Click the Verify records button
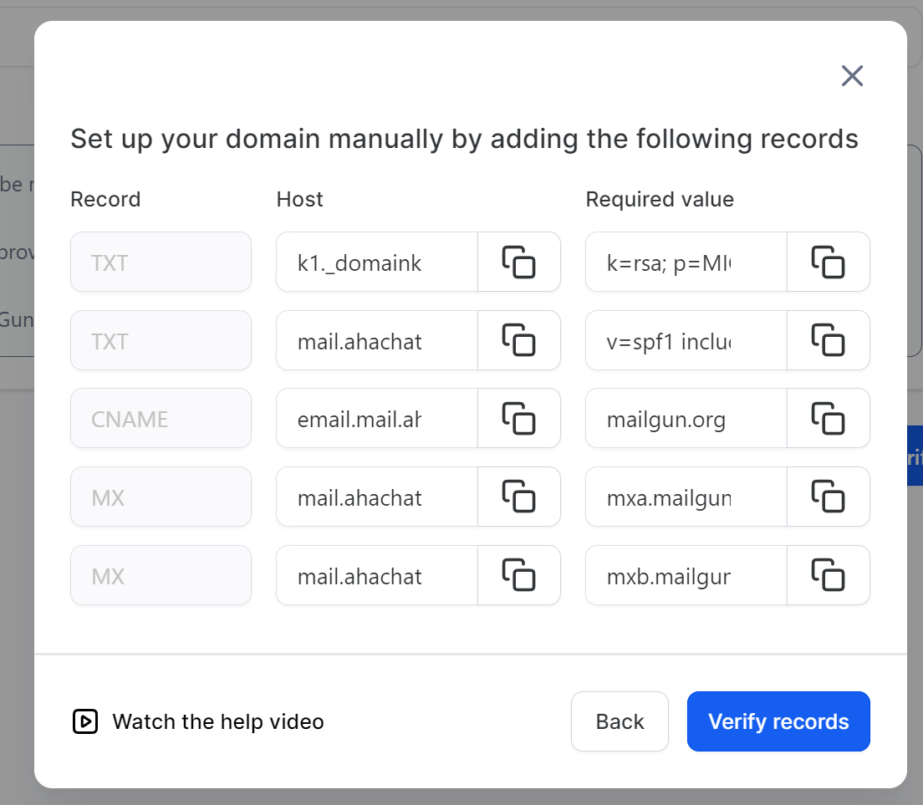The width and height of the screenshot is (923, 805). [778, 721]
